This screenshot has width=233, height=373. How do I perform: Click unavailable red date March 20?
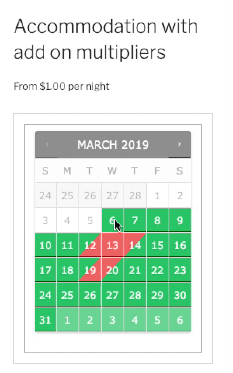click(x=112, y=270)
